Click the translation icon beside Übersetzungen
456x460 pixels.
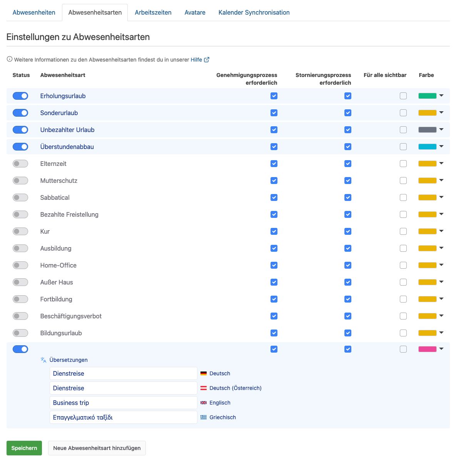coord(43,360)
